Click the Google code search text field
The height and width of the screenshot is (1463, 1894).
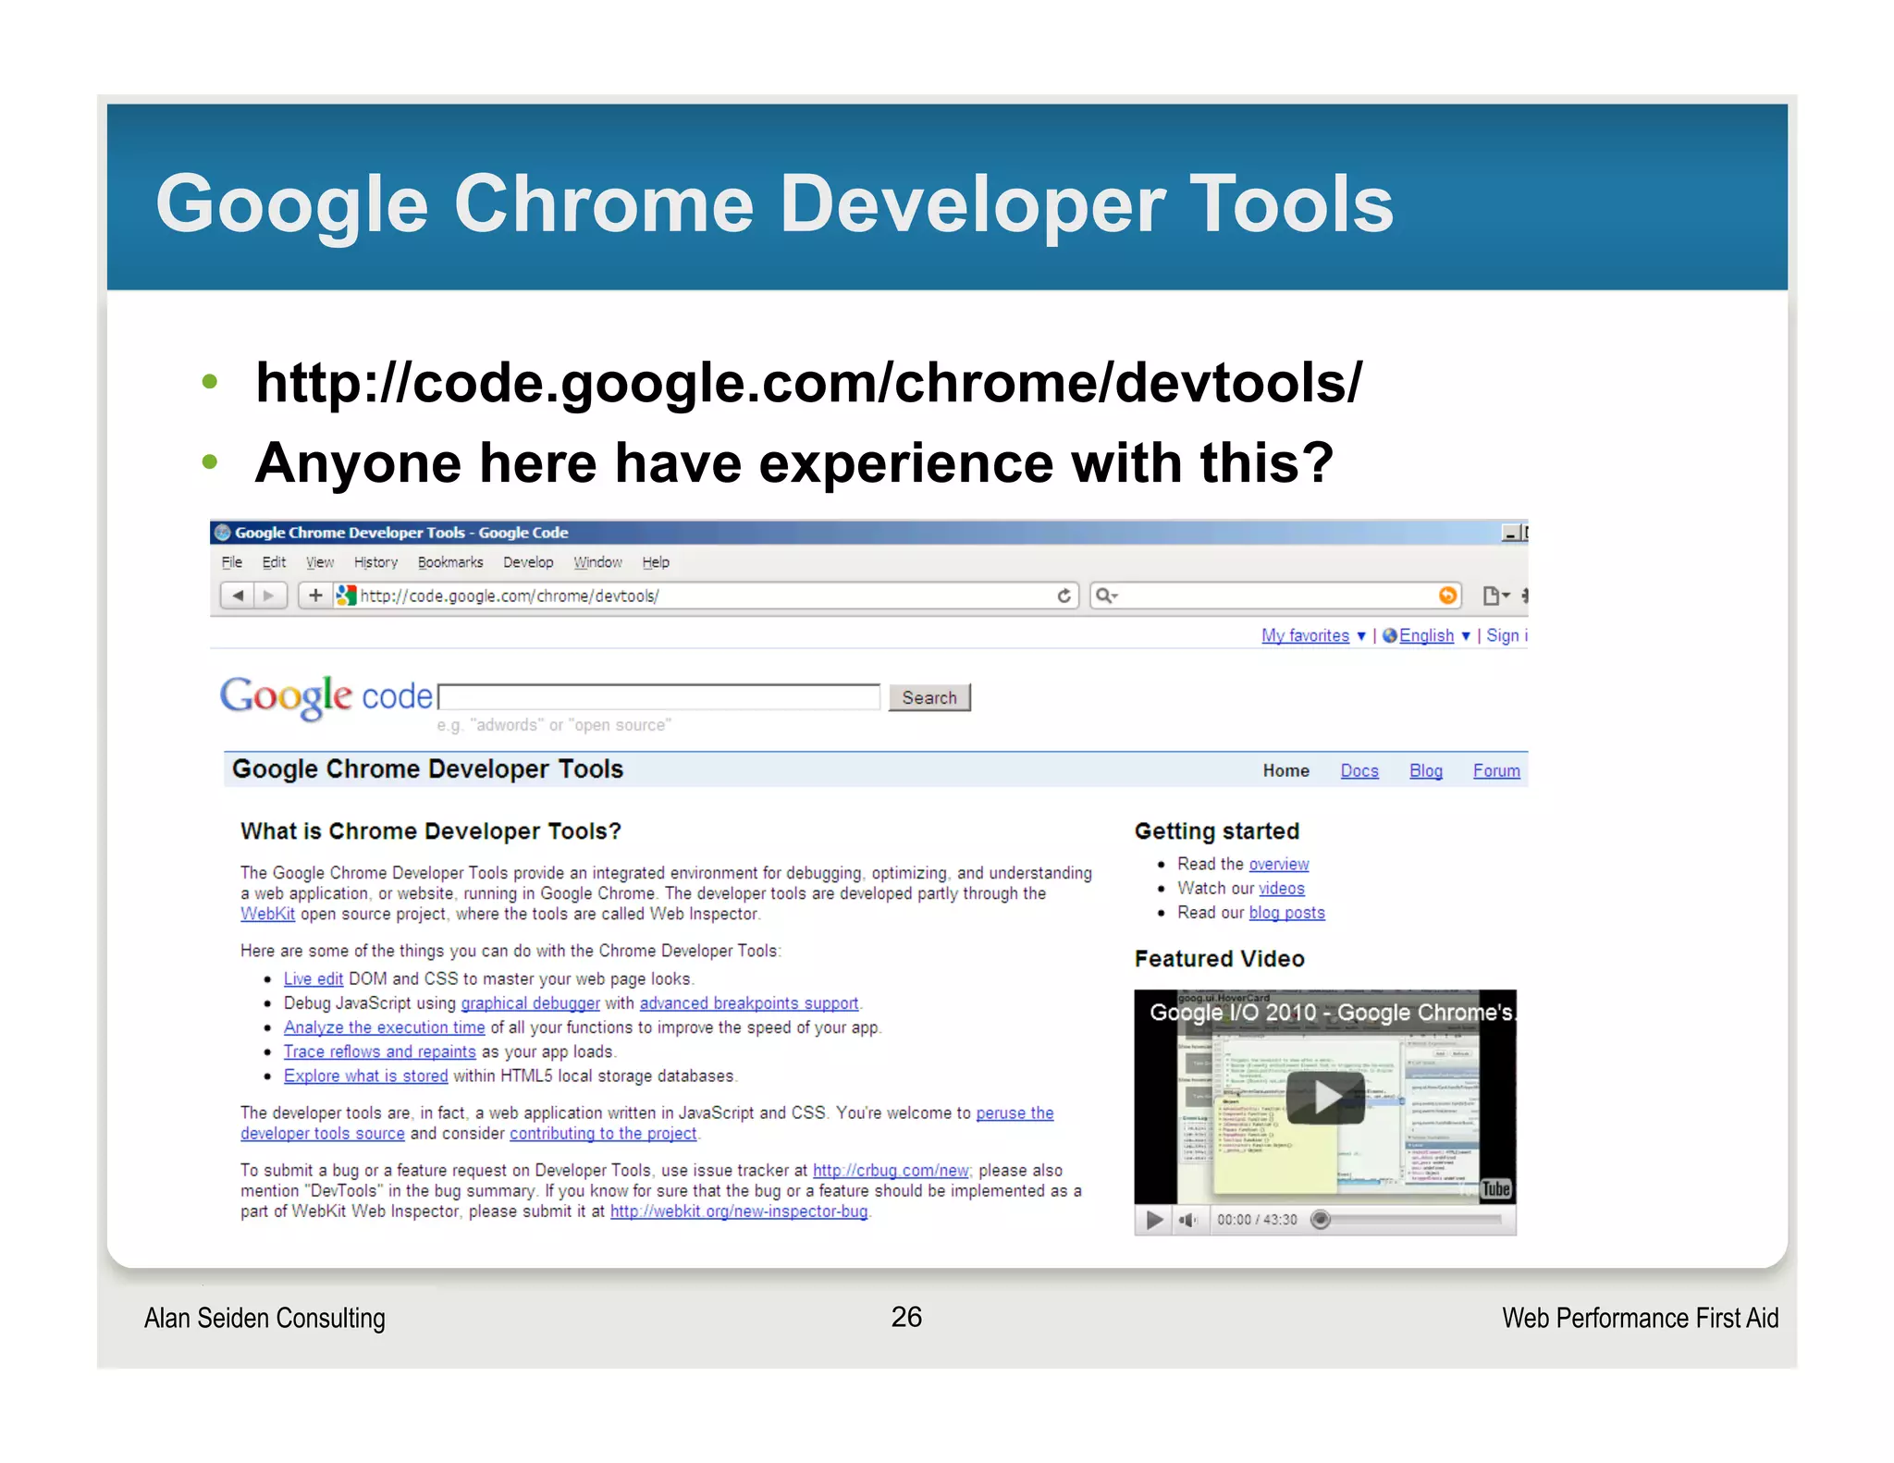pyautogui.click(x=659, y=697)
